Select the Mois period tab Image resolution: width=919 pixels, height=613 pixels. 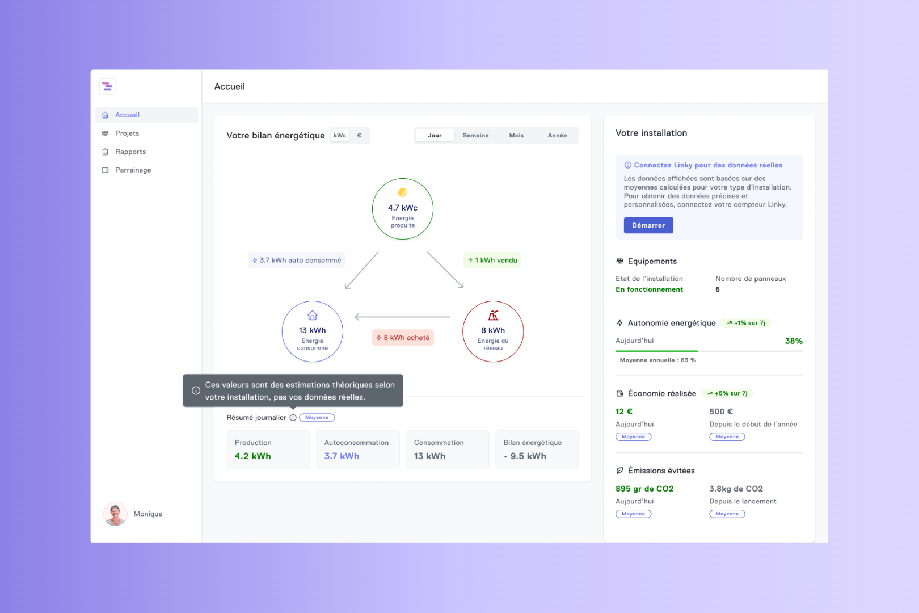[516, 136]
